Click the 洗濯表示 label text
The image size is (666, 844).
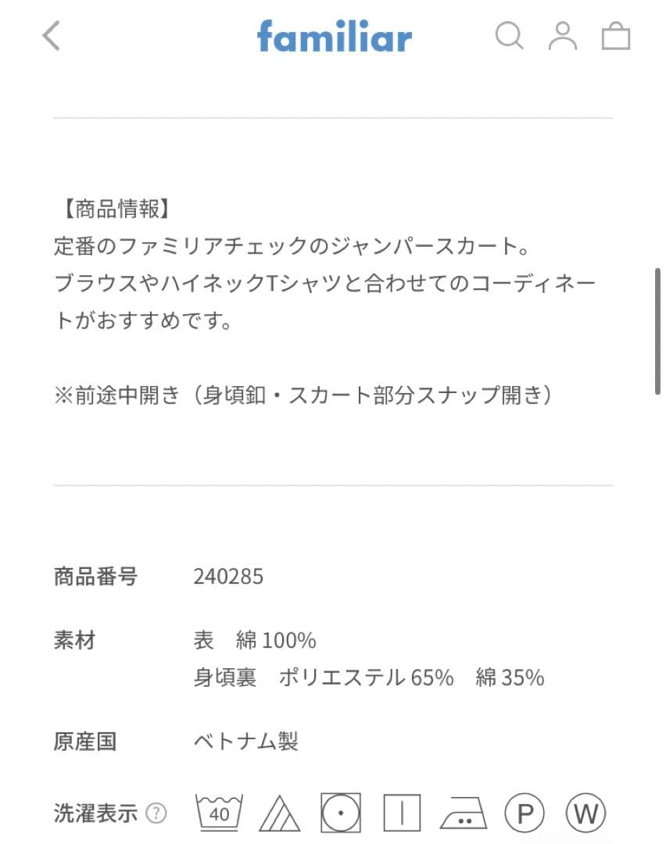pyautogui.click(x=95, y=814)
